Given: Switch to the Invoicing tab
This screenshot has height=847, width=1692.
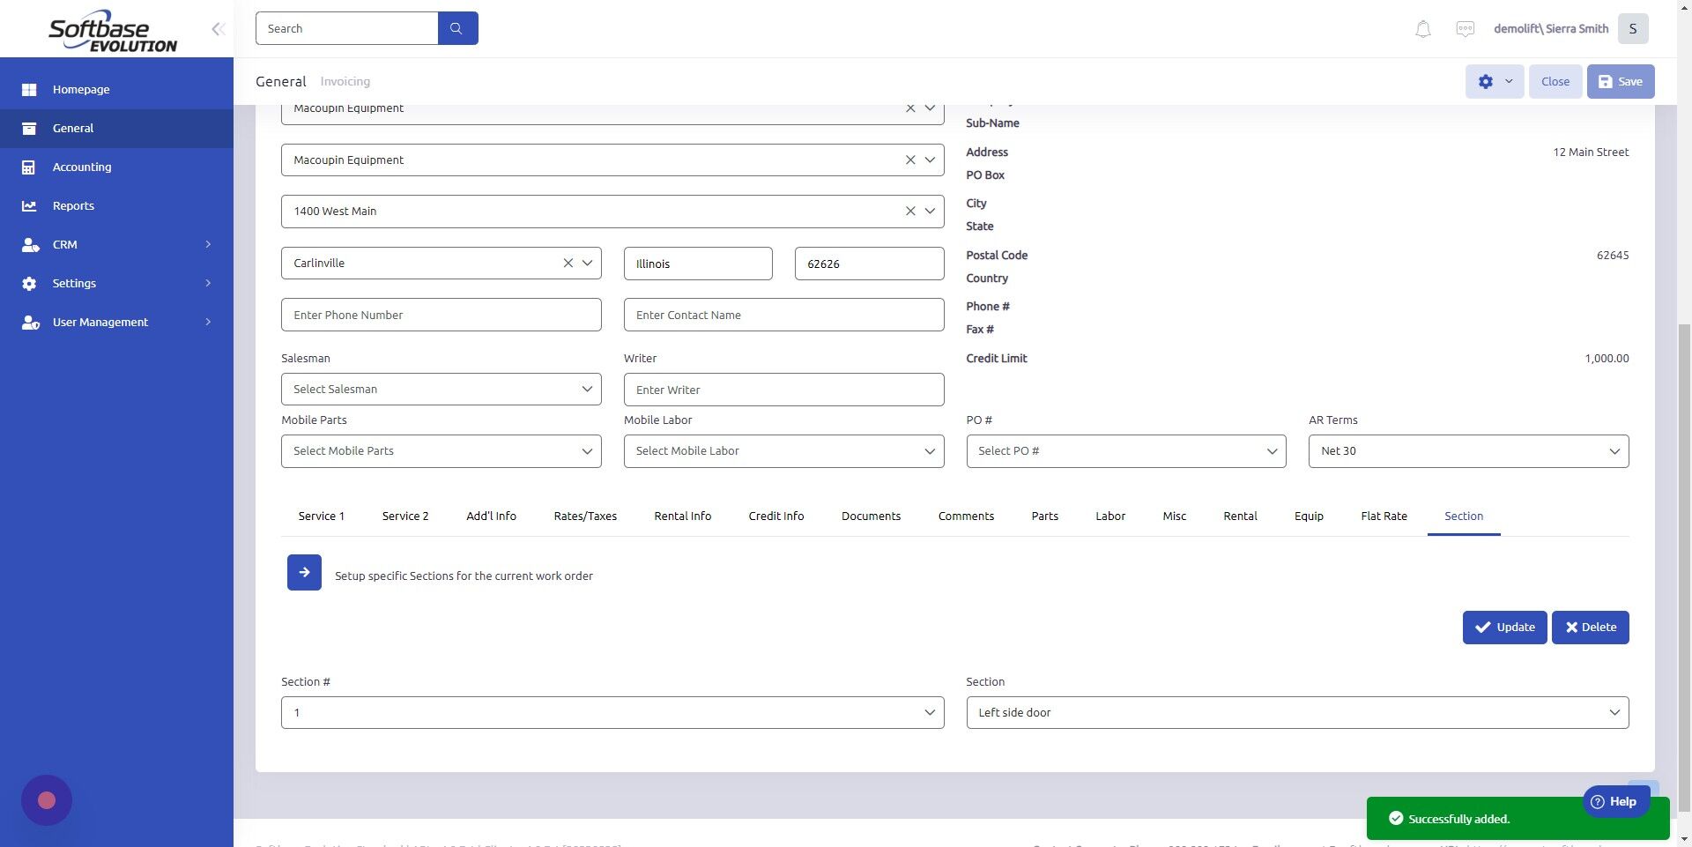Looking at the screenshot, I should (345, 80).
